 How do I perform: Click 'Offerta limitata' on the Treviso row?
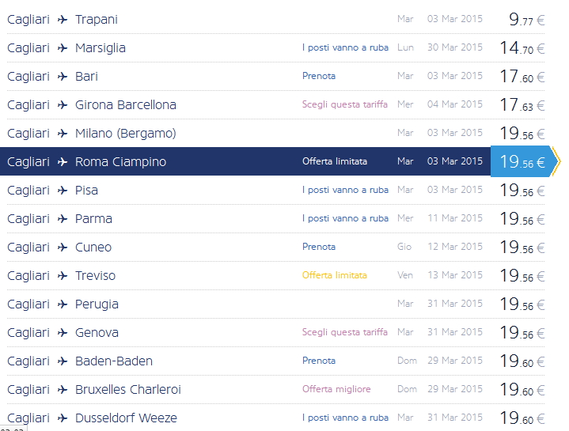pos(334,275)
